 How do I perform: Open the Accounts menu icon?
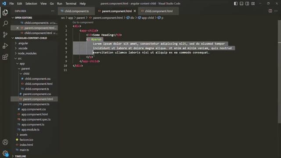click(x=5, y=142)
